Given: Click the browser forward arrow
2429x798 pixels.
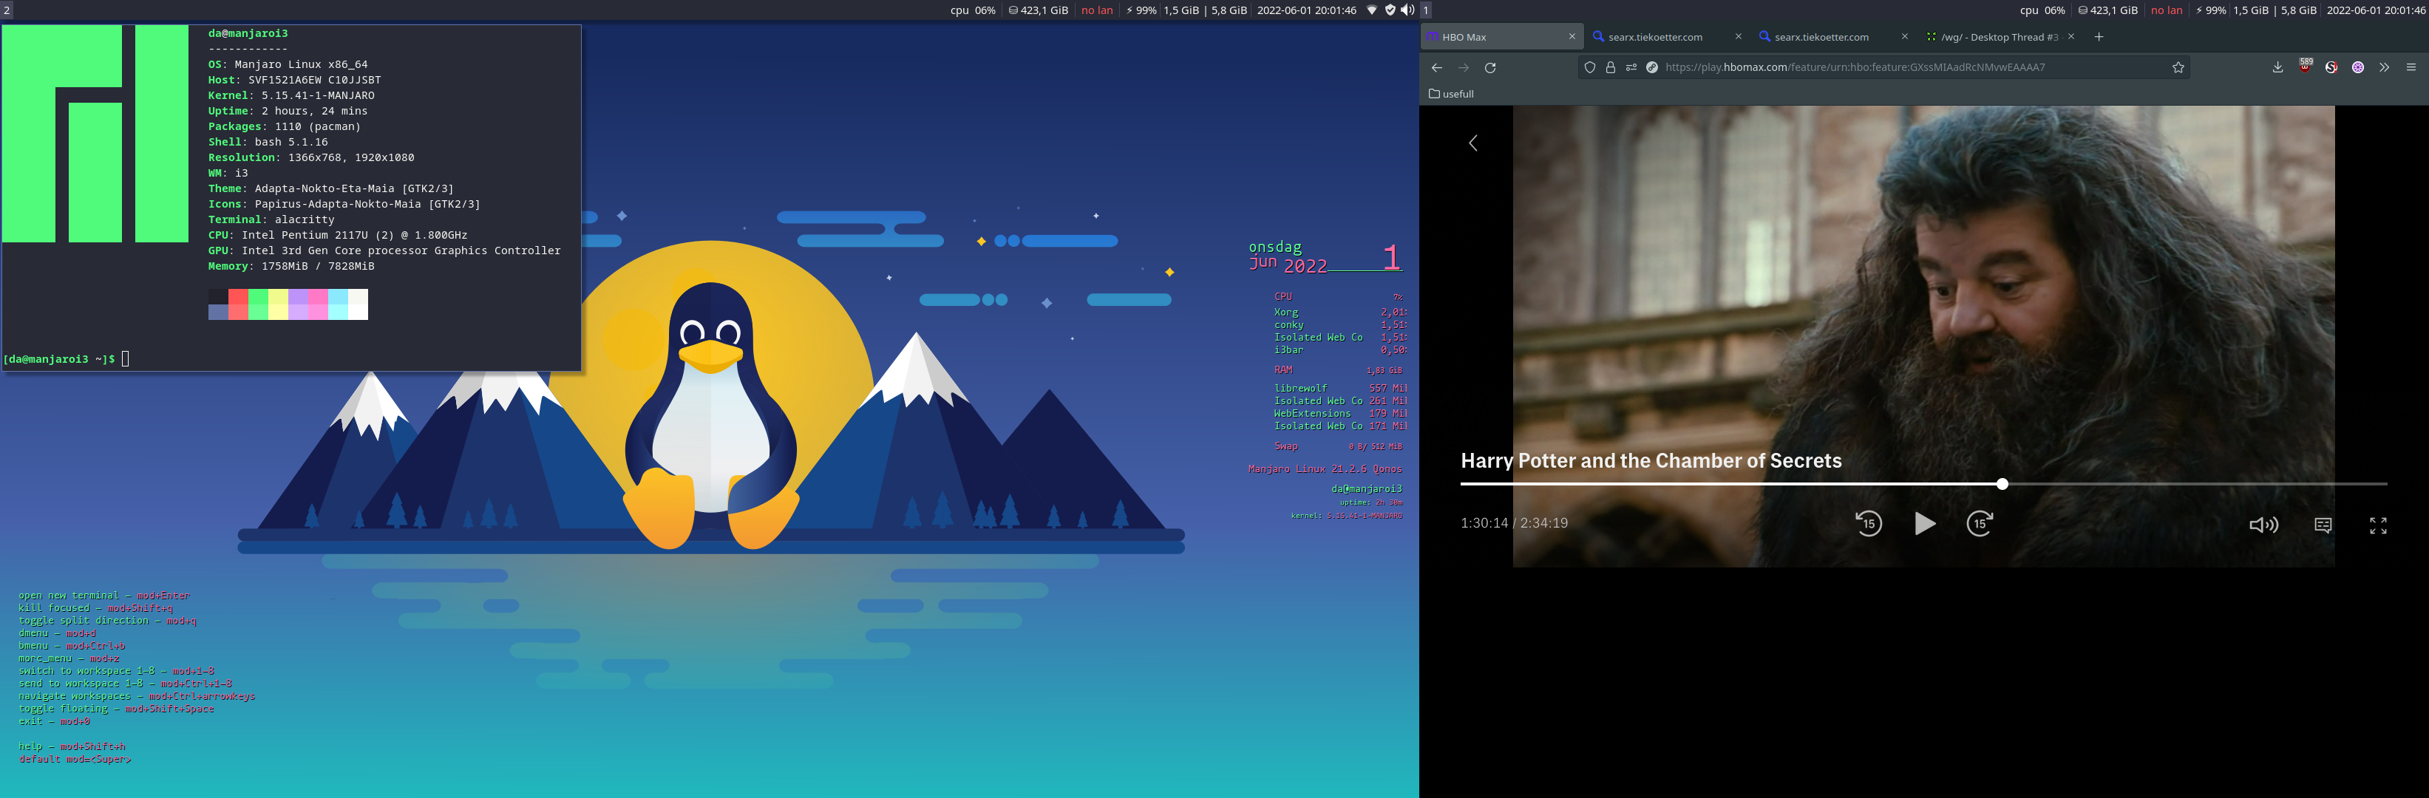Looking at the screenshot, I should click(1464, 68).
